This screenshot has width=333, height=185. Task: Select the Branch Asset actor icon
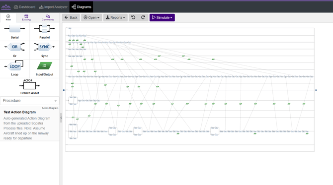[x=29, y=84]
